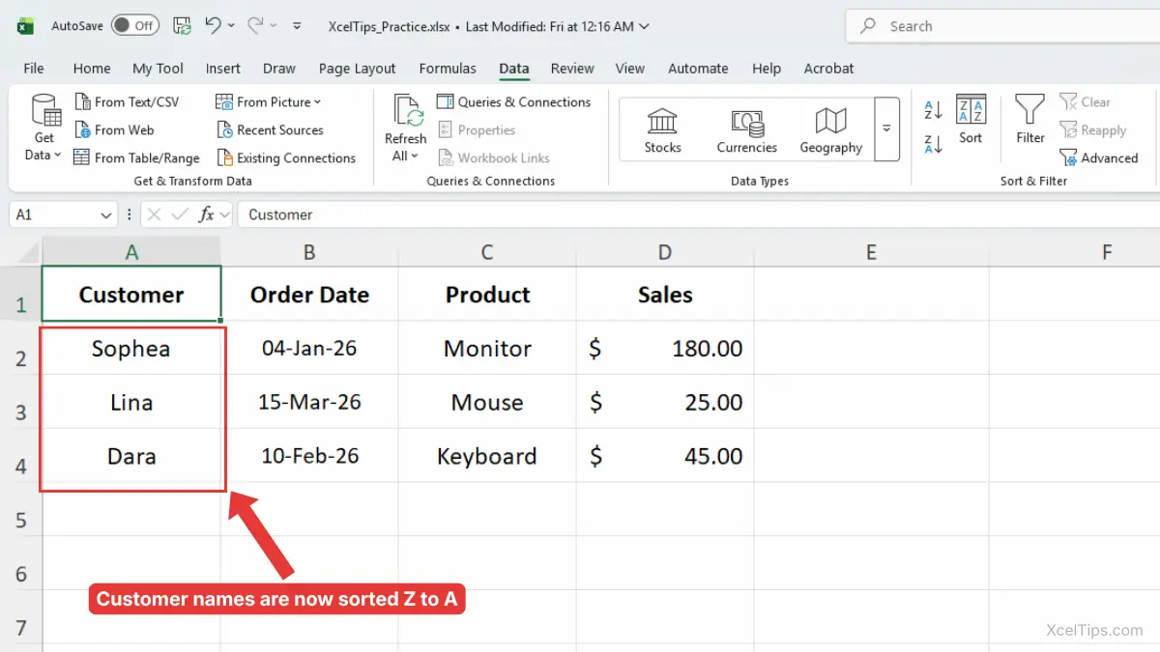The width and height of the screenshot is (1160, 652).
Task: Open the File menu
Action: [x=34, y=69]
